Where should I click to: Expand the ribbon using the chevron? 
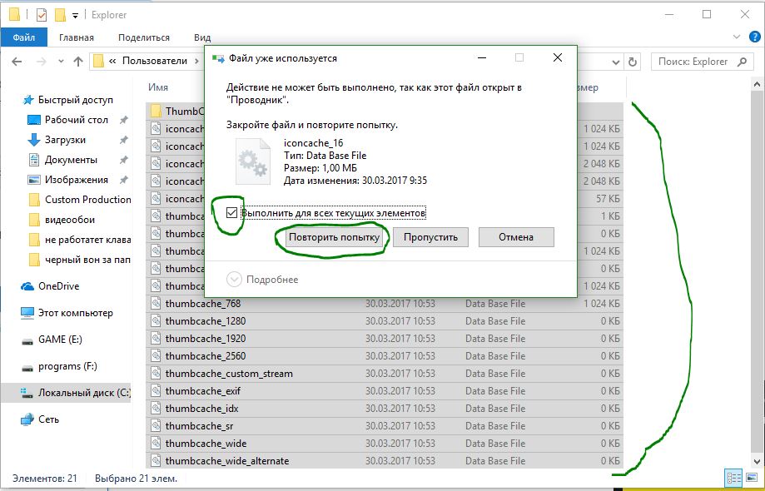[x=737, y=37]
